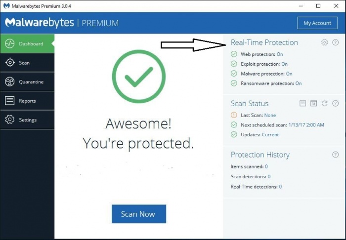Click the refresh updates icon

(x=324, y=103)
